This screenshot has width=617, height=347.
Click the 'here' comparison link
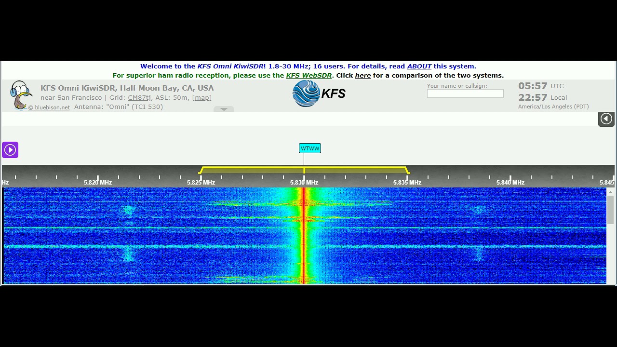[x=363, y=76]
